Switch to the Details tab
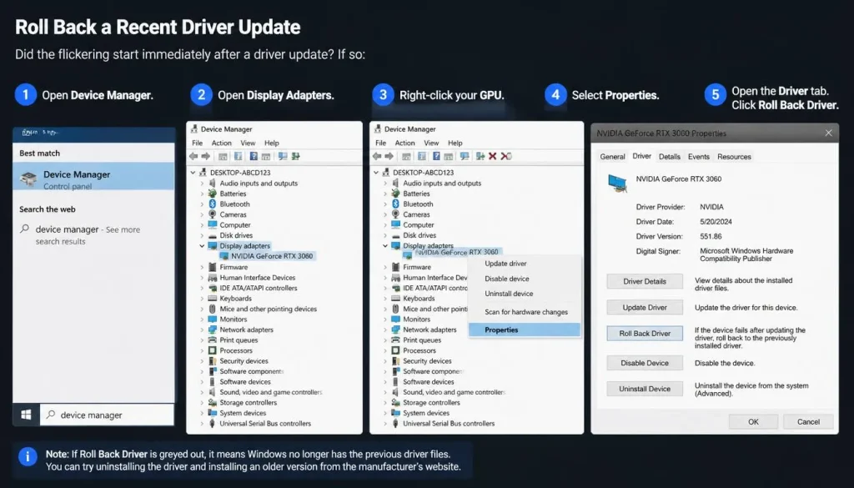Screen dimensions: 854x488 670,157
